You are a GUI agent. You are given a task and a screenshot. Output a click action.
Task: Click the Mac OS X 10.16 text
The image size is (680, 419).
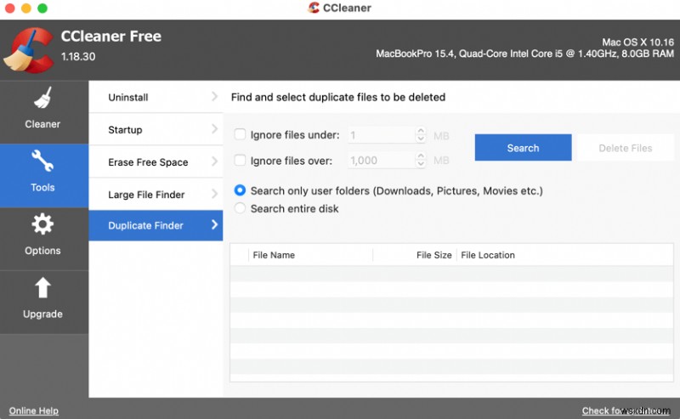click(637, 42)
